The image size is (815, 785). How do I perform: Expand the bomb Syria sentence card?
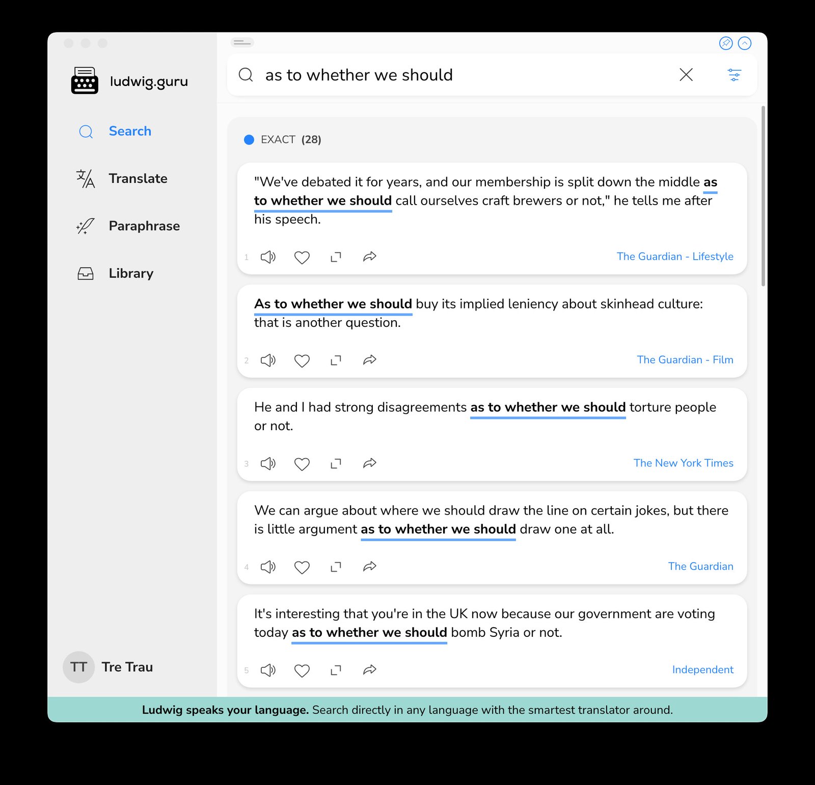336,670
